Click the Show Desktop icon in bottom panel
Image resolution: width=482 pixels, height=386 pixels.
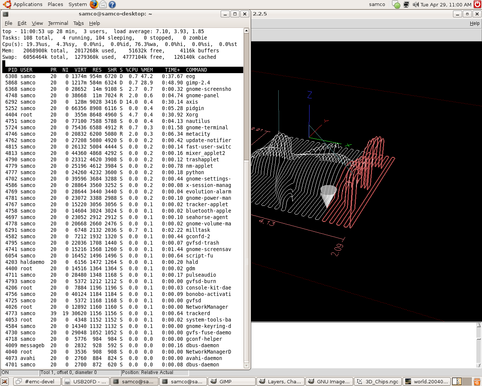coord(5,381)
